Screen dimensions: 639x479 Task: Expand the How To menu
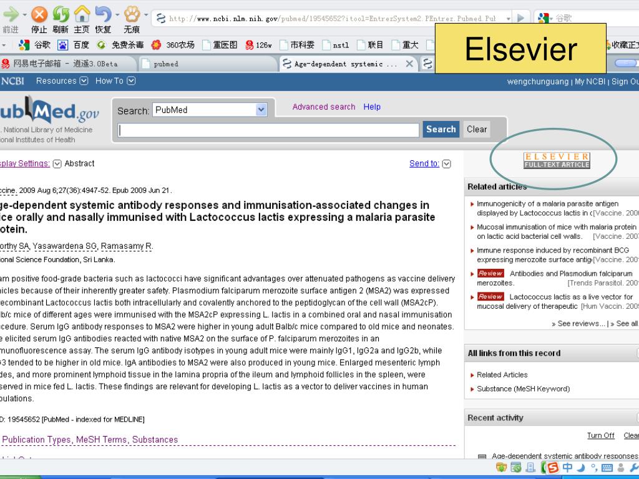[115, 81]
